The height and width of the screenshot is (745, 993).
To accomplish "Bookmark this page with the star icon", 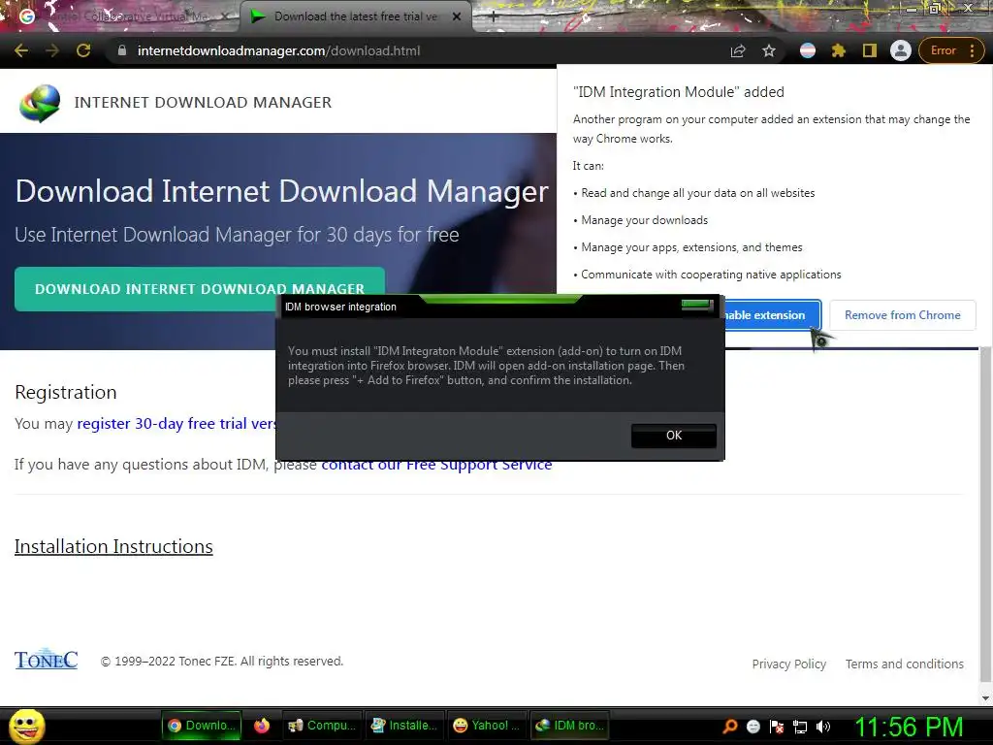I will click(x=769, y=50).
